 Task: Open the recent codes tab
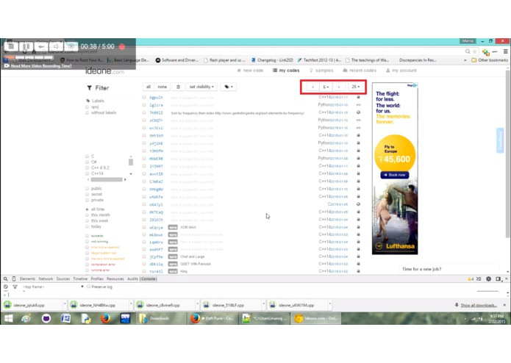coord(360,71)
